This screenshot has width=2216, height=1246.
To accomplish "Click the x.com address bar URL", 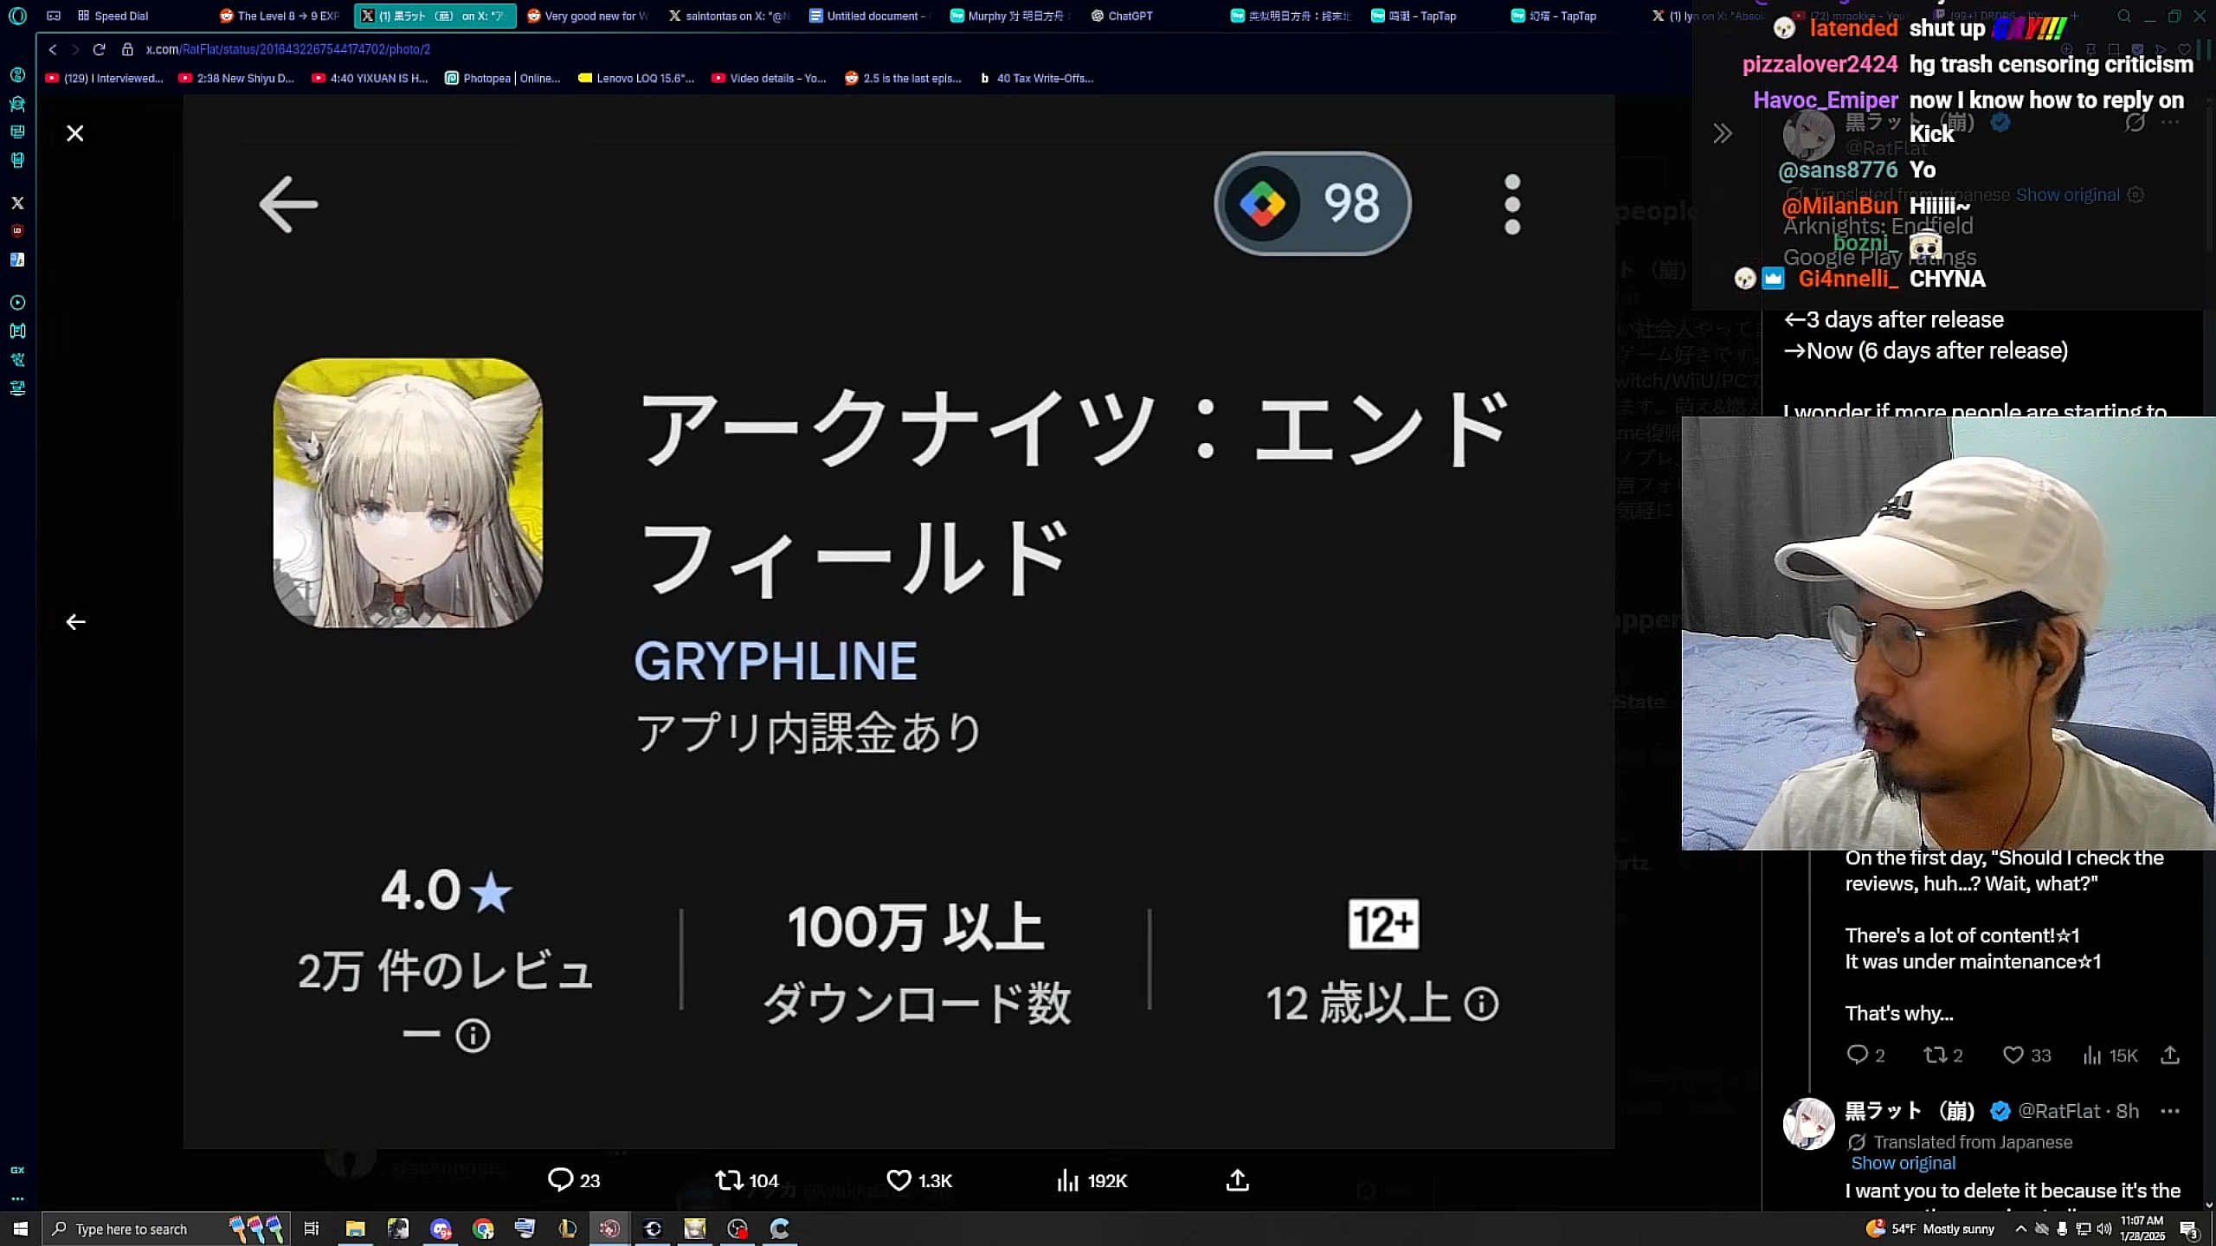I will tap(287, 49).
